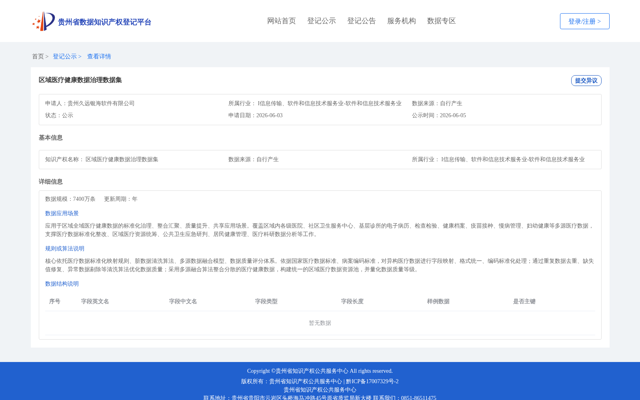Screen dimensions: 640x400
Task: Click 是否主键 column header
Action: pyautogui.click(x=524, y=301)
